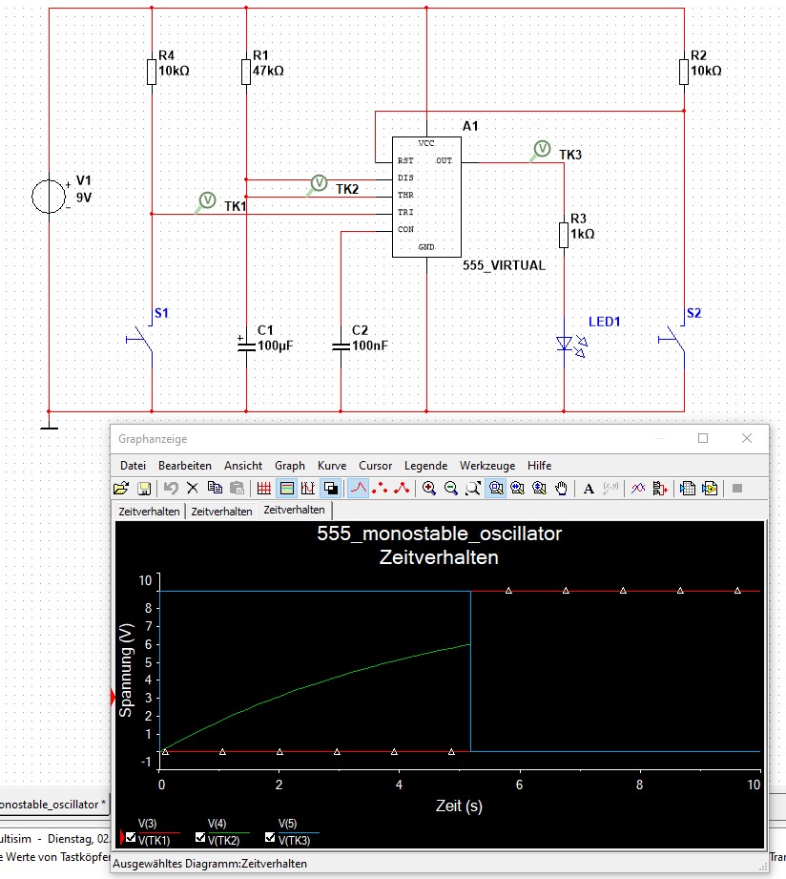Viewport: 786px width, 879px height.
Task: Open the Legende menu
Action: pos(425,466)
